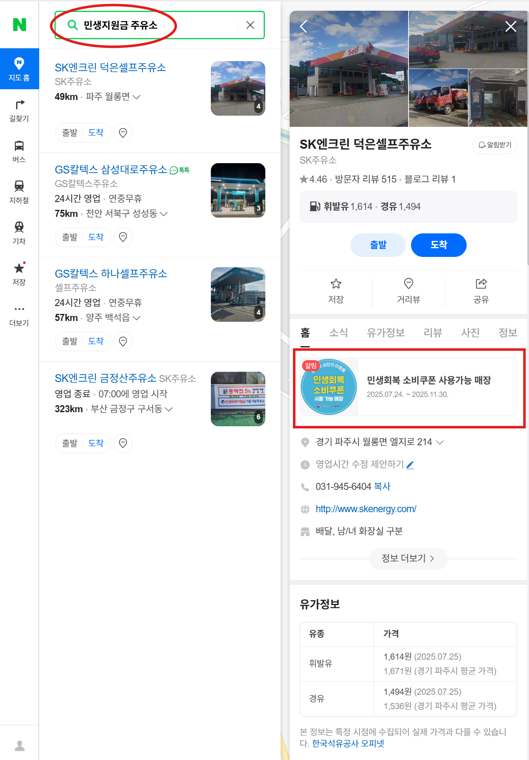
Task: Open SK엔크린 덕은셀프주유소 result title
Action: [110, 67]
